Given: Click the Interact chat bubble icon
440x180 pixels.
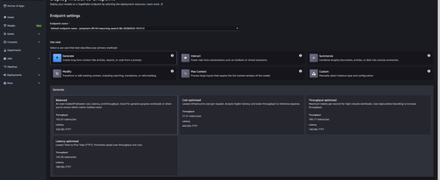Looking at the screenshot, I should point(185,58).
